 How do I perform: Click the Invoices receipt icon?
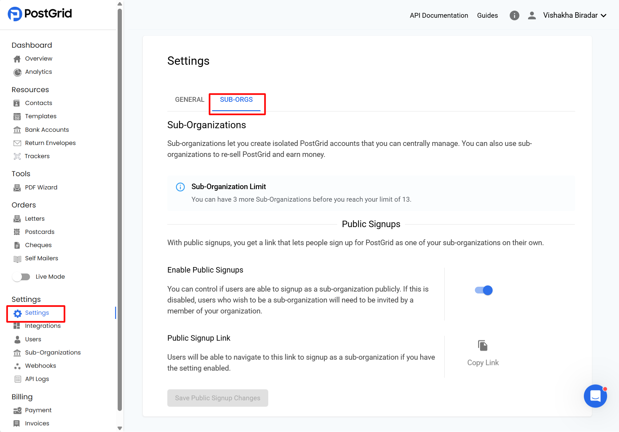(17, 424)
